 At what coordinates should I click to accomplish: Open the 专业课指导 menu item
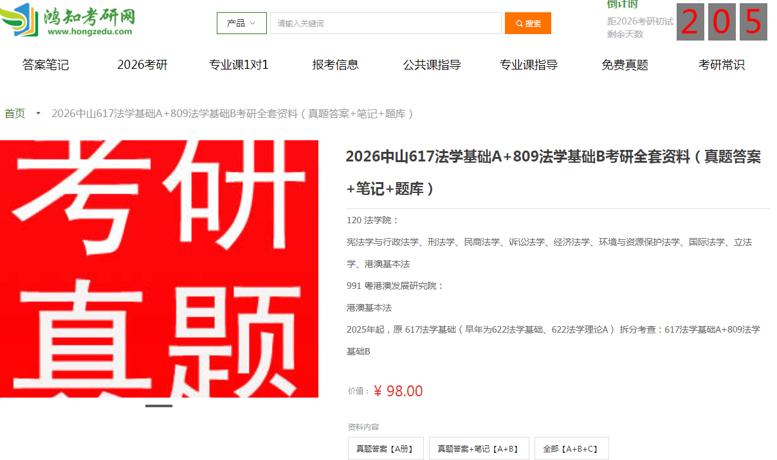click(529, 64)
